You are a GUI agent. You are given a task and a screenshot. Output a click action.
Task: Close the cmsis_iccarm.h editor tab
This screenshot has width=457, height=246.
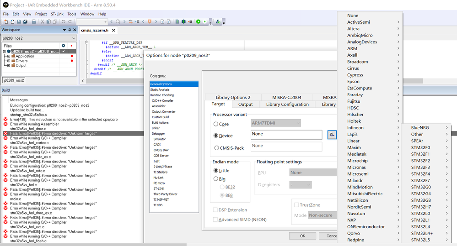(x=113, y=30)
